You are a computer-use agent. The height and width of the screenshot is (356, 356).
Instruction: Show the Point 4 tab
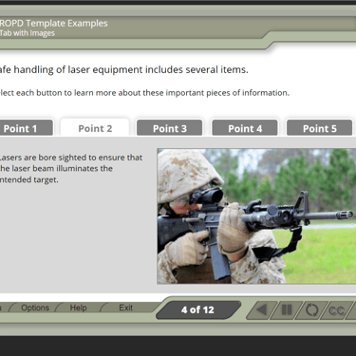coord(245,128)
